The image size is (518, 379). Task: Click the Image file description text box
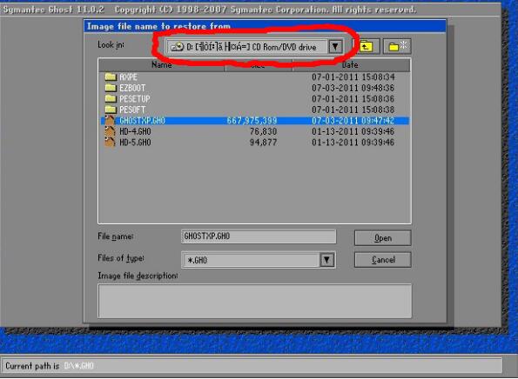pos(255,301)
